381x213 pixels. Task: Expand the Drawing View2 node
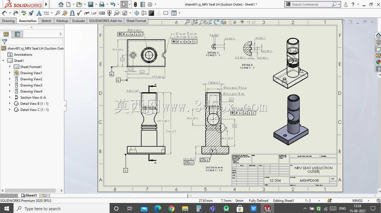pos(10,79)
